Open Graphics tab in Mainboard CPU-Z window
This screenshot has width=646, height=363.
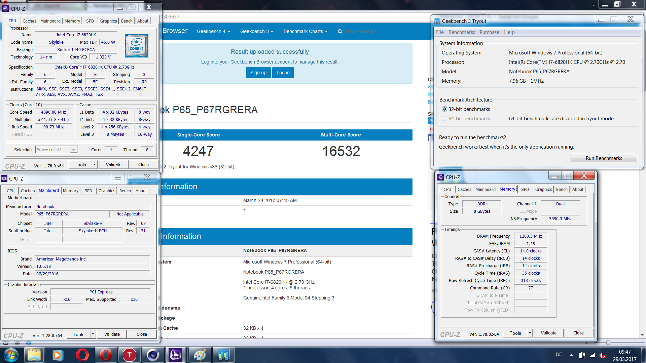107,191
